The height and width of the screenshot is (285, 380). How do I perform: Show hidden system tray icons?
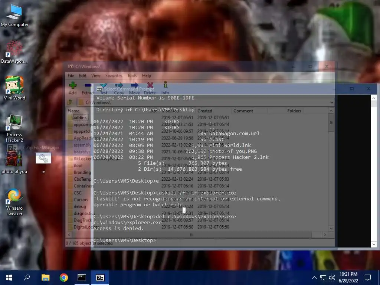click(314, 278)
